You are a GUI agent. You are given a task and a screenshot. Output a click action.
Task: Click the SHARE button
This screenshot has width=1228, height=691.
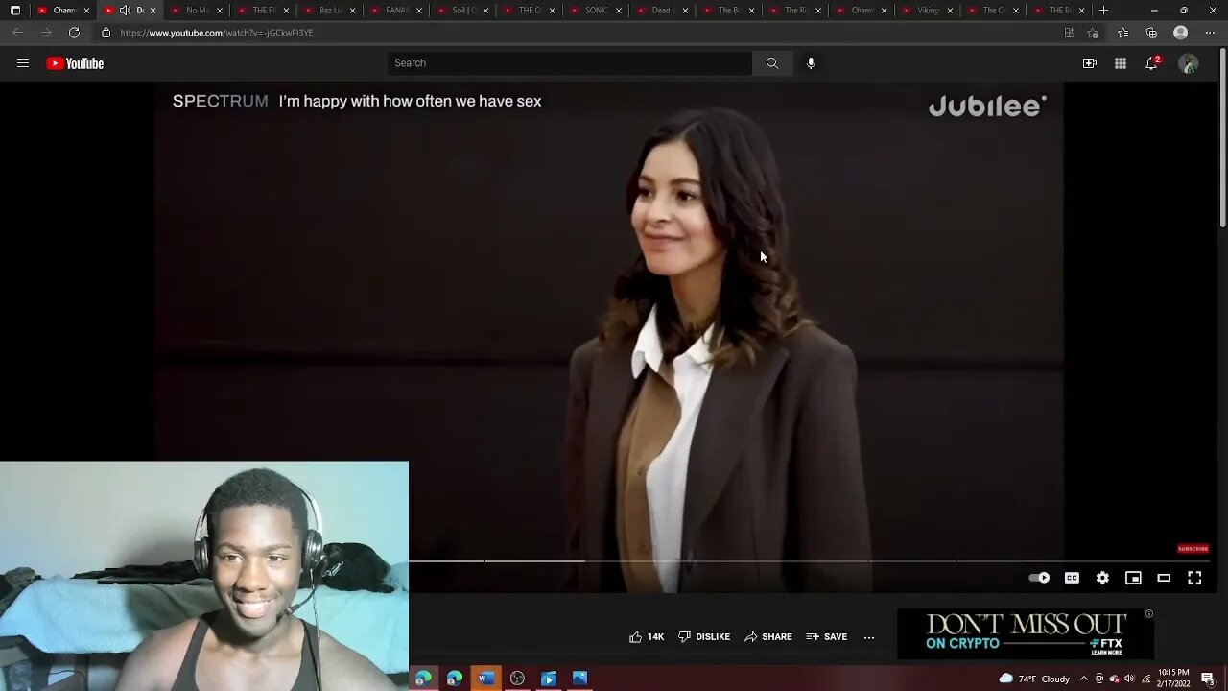pyautogui.click(x=768, y=636)
